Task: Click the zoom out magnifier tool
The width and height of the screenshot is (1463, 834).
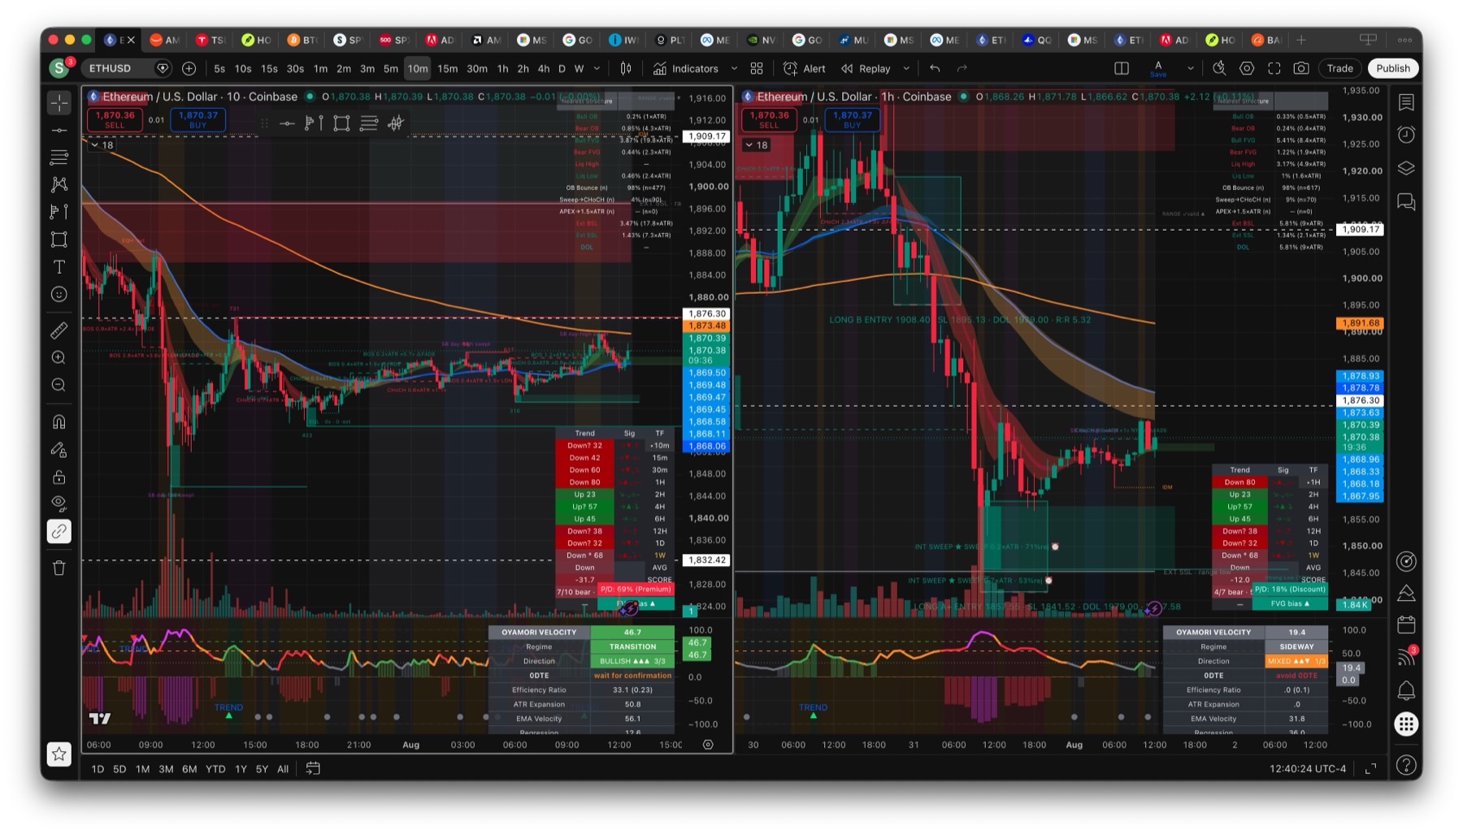Action: (59, 385)
